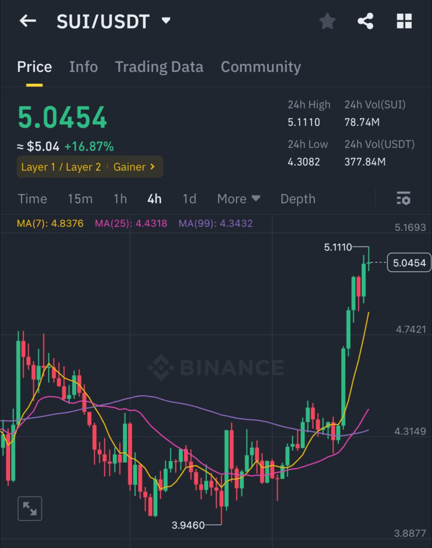Add SUI/USDT to favorites with star

pyautogui.click(x=327, y=21)
